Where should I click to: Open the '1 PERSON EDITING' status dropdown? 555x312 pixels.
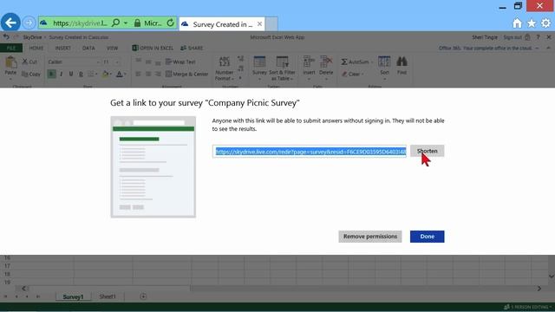click(x=528, y=307)
